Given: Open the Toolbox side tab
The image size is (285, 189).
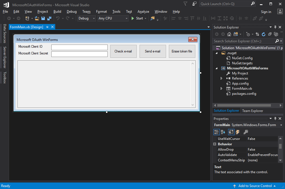Looking at the screenshot, I should (5, 78).
